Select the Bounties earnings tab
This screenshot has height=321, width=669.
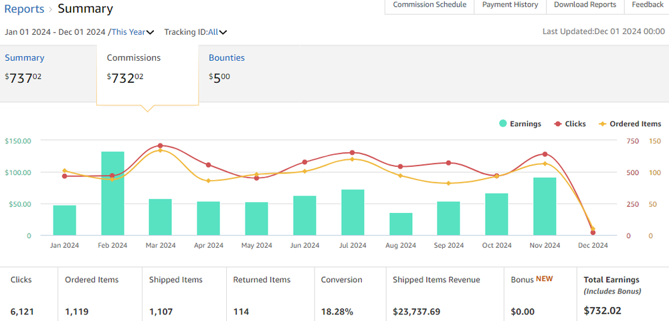[x=227, y=58]
